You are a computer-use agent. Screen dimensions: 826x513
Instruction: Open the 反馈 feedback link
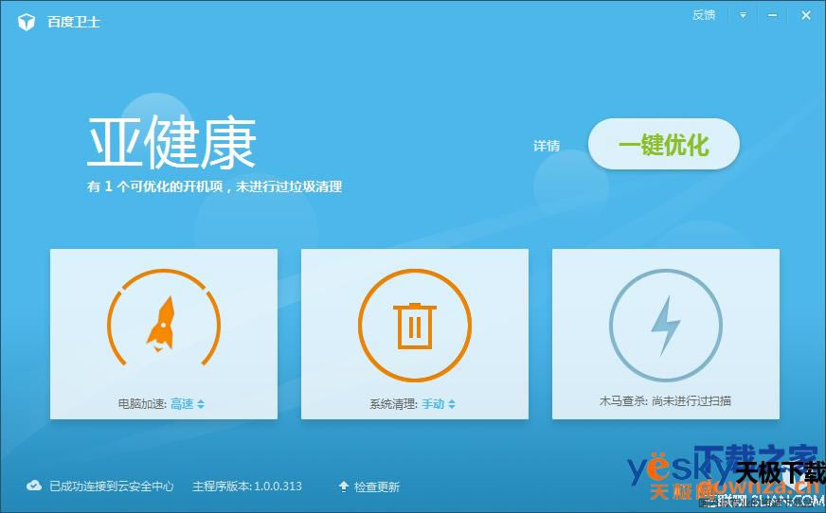pyautogui.click(x=704, y=15)
